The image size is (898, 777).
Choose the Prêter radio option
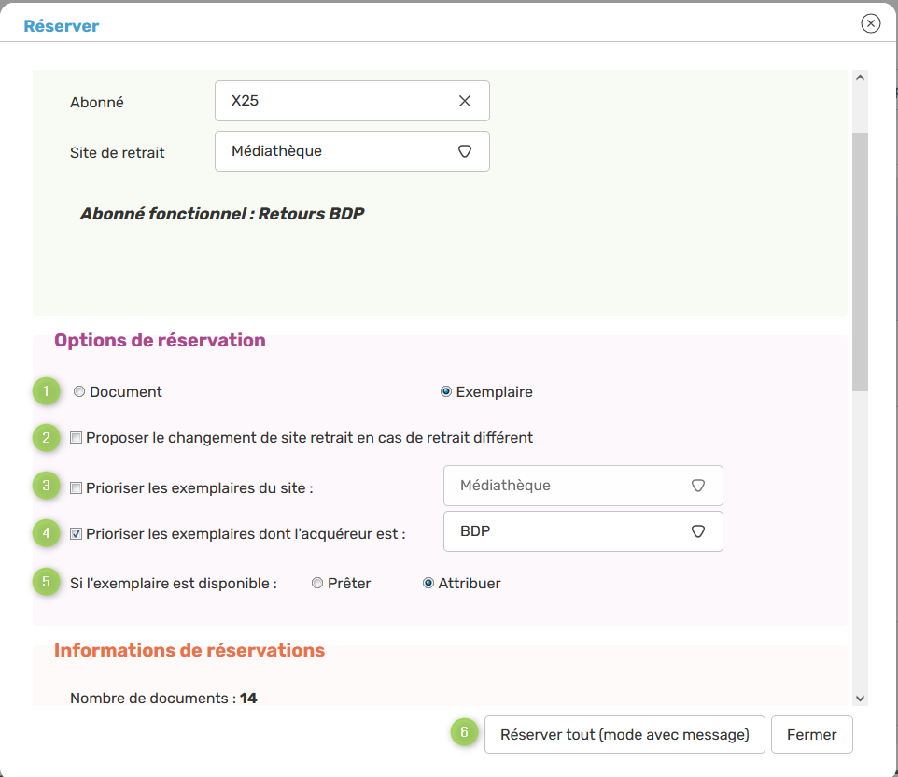[x=317, y=583]
